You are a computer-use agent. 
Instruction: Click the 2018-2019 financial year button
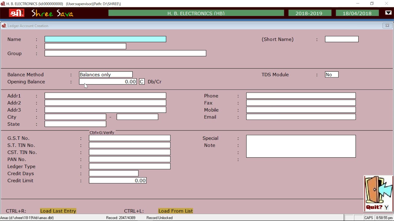tap(309, 13)
